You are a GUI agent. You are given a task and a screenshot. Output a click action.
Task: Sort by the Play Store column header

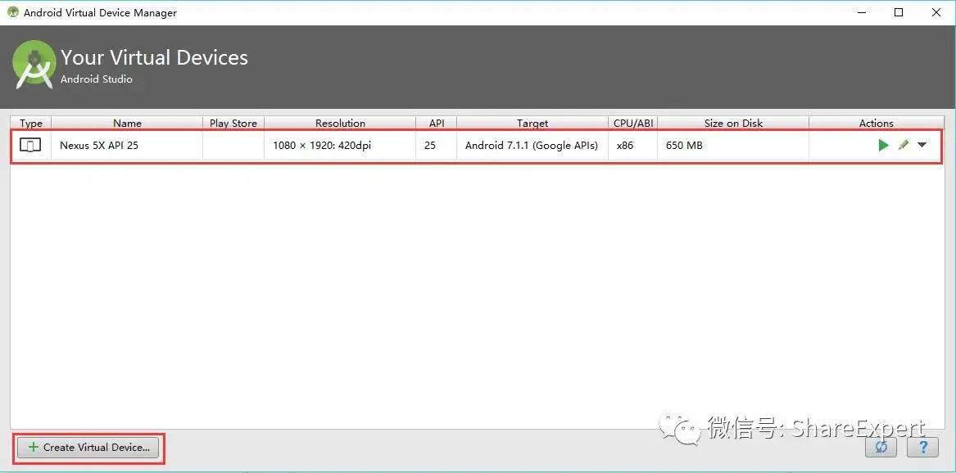233,123
